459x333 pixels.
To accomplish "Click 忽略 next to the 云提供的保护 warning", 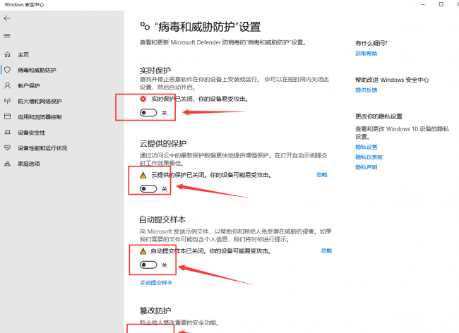I will click(x=322, y=175).
